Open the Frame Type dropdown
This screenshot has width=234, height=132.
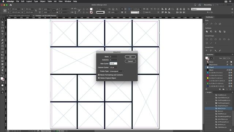pos(116,71)
